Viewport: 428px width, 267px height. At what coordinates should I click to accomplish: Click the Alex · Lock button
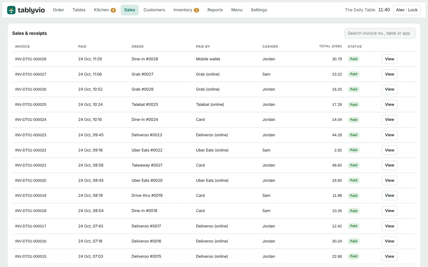coord(407,10)
